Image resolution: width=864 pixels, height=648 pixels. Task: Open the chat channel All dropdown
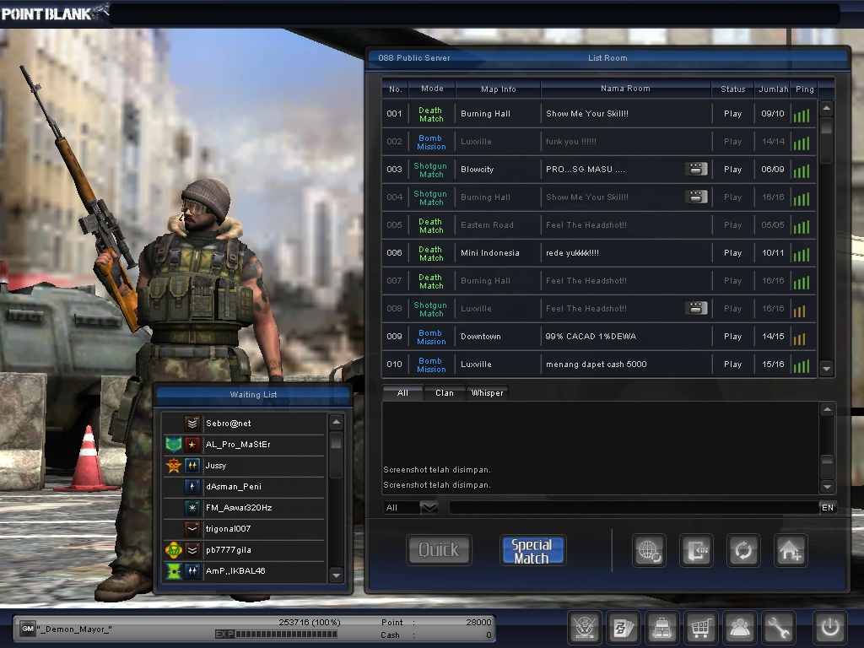(x=429, y=507)
